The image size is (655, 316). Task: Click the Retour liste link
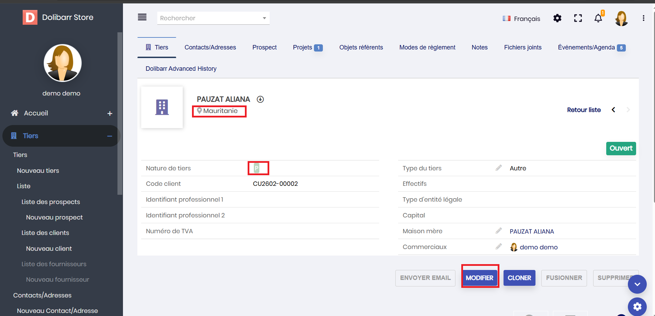point(584,110)
